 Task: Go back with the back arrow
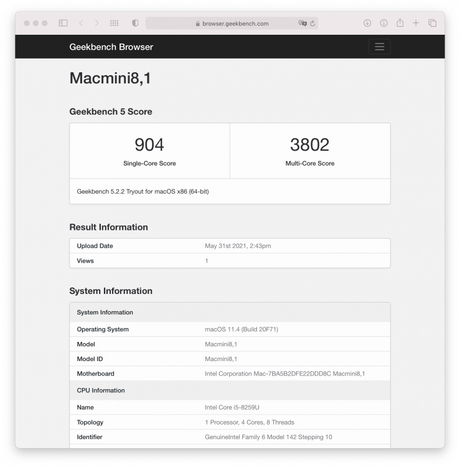click(x=81, y=23)
